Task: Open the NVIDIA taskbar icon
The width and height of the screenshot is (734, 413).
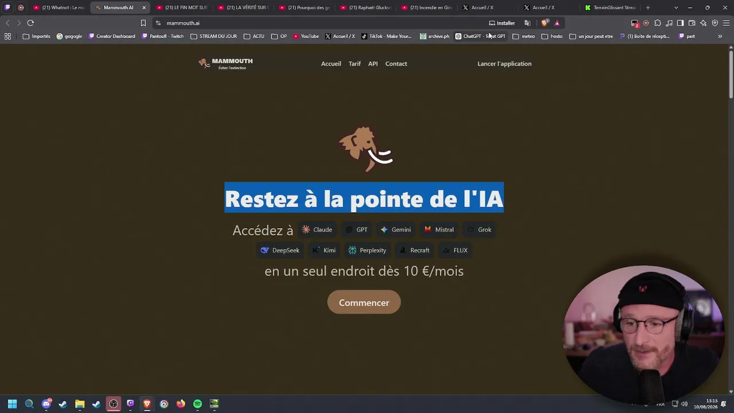Action: [214, 404]
